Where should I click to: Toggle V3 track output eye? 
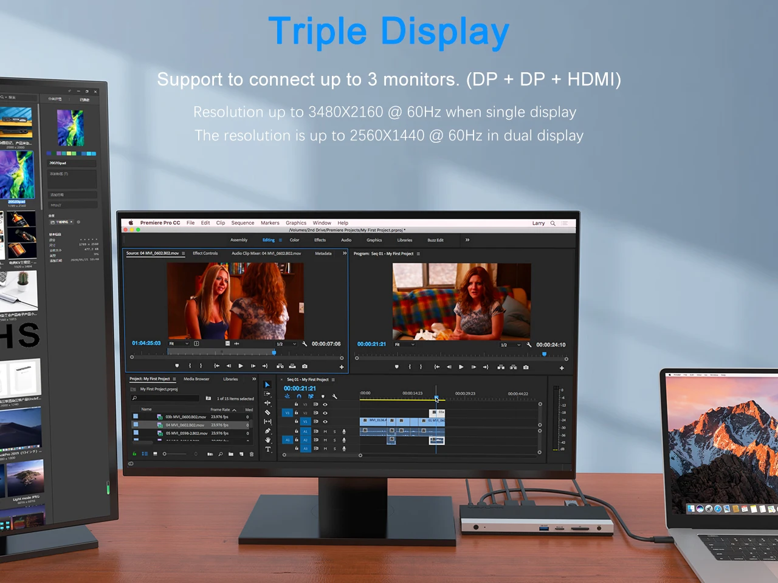pyautogui.click(x=325, y=404)
